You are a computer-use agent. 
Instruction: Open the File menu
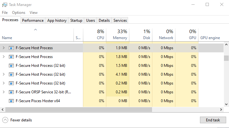5,13
